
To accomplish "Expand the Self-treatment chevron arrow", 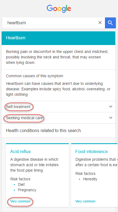I will click(111, 106).
